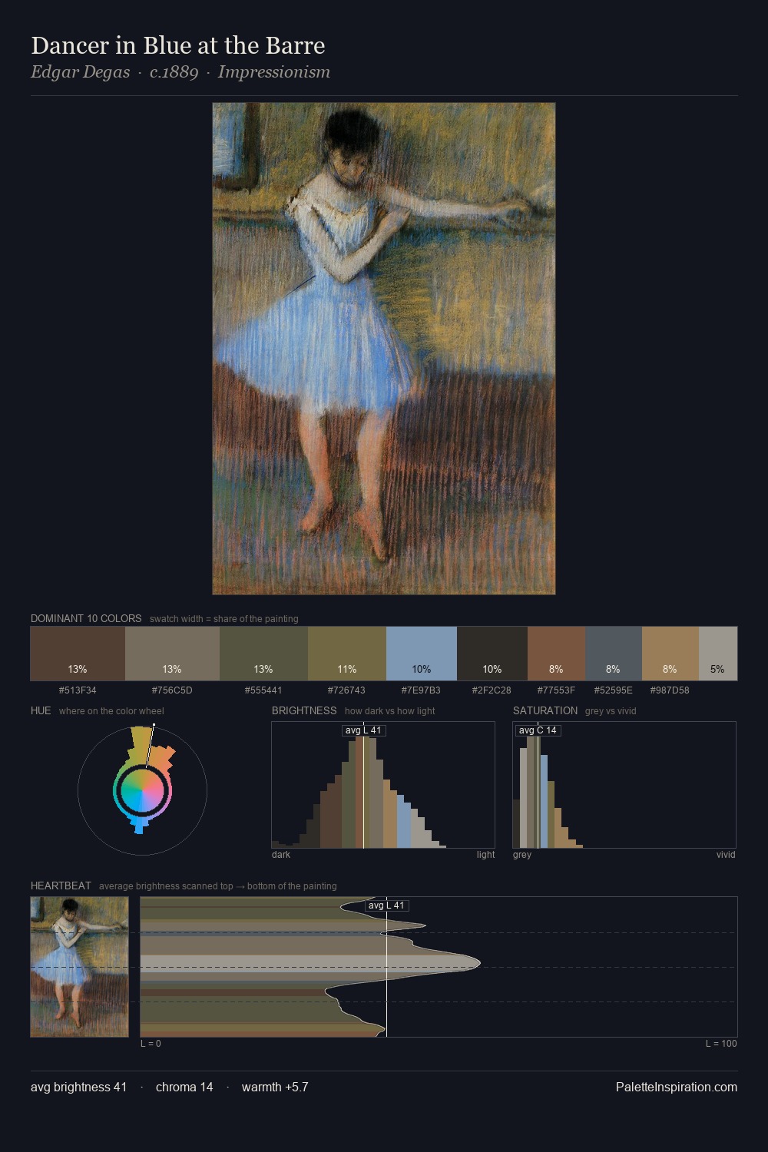Choose the mustard-olive #726743 swatch
Image resolution: width=768 pixels, height=1152 pixels.
pos(347,654)
